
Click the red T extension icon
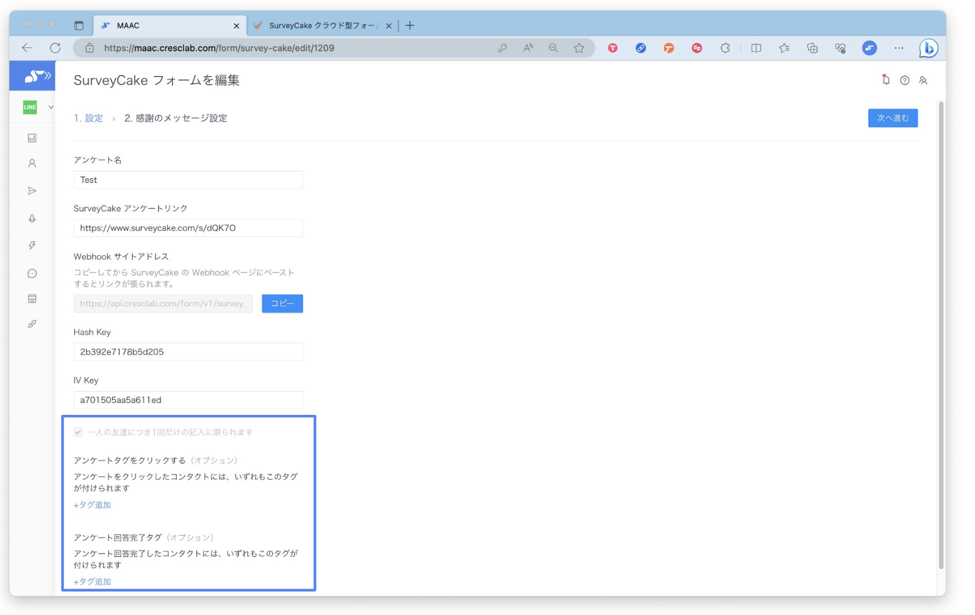613,48
